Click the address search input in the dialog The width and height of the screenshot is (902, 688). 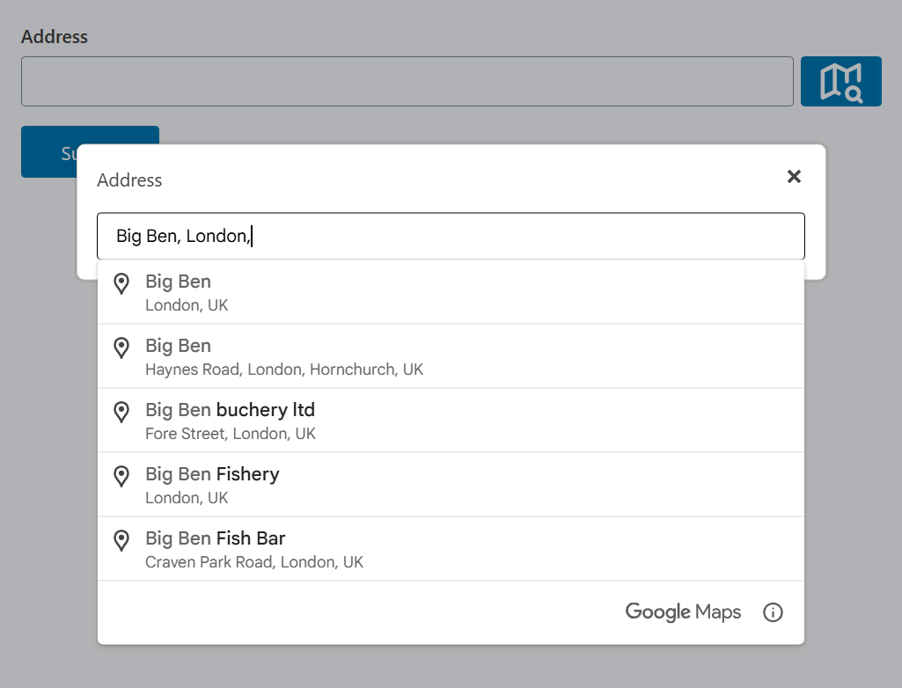click(x=451, y=236)
